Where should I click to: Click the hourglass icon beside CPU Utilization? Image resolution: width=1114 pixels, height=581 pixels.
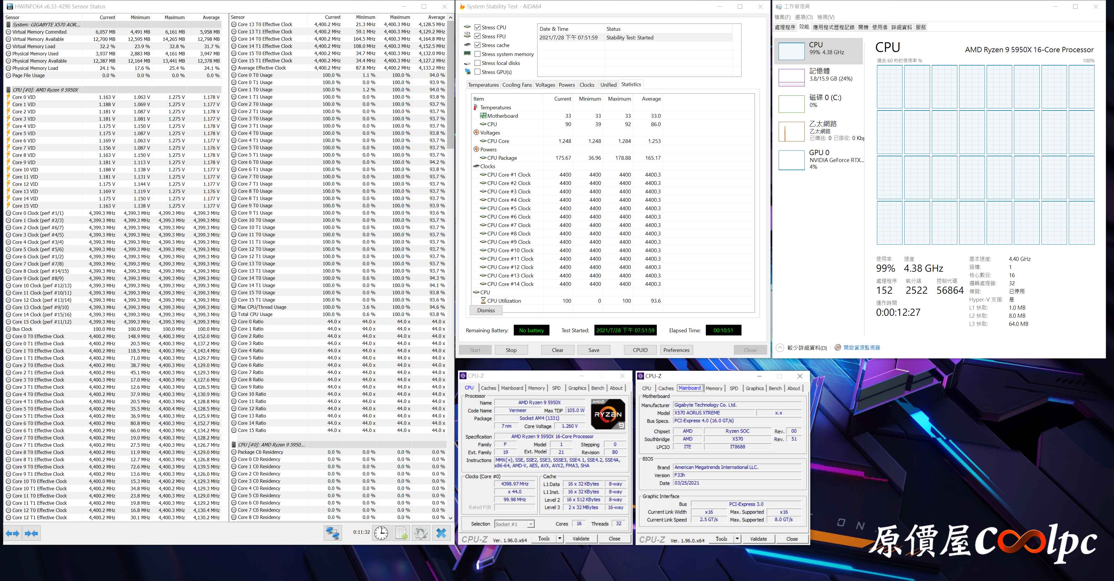[483, 300]
